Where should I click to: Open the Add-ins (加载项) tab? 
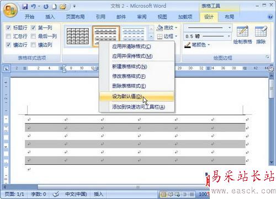185,17
